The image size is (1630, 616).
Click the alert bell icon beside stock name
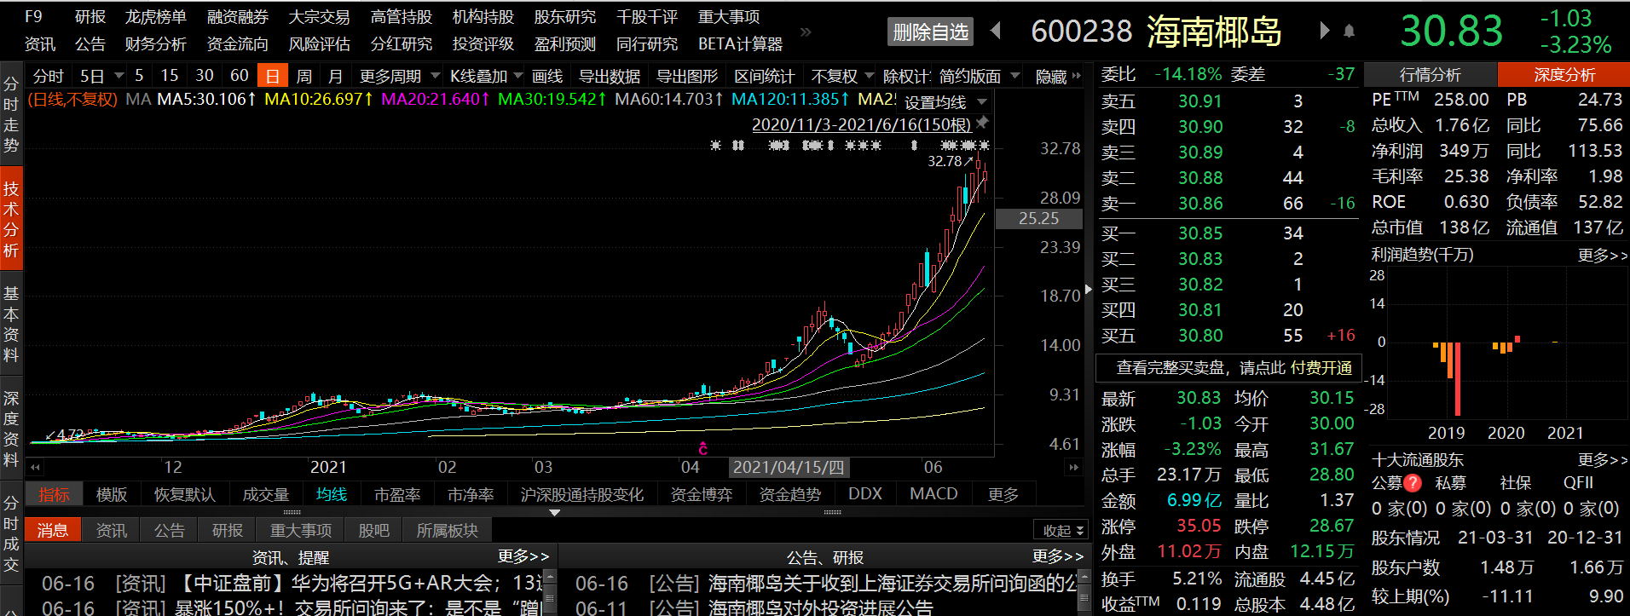click(x=1349, y=32)
